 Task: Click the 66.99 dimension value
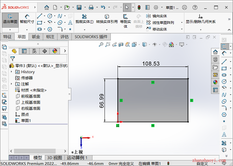tap(102, 101)
